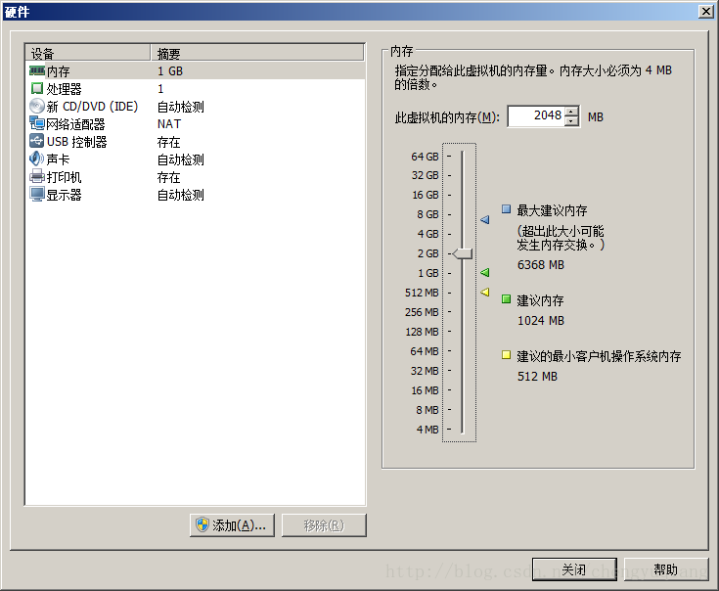The width and height of the screenshot is (719, 591).
Task: Click the 1 GB mark on the memory scale
Action: pos(427,273)
